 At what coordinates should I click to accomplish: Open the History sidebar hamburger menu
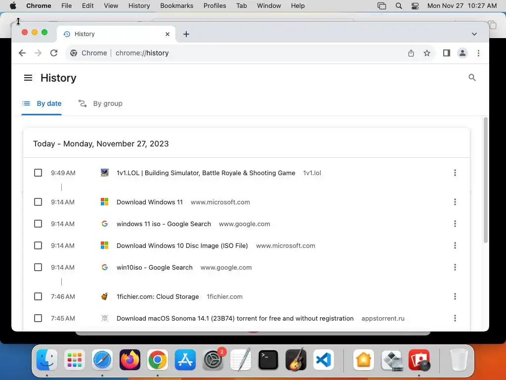pos(28,78)
